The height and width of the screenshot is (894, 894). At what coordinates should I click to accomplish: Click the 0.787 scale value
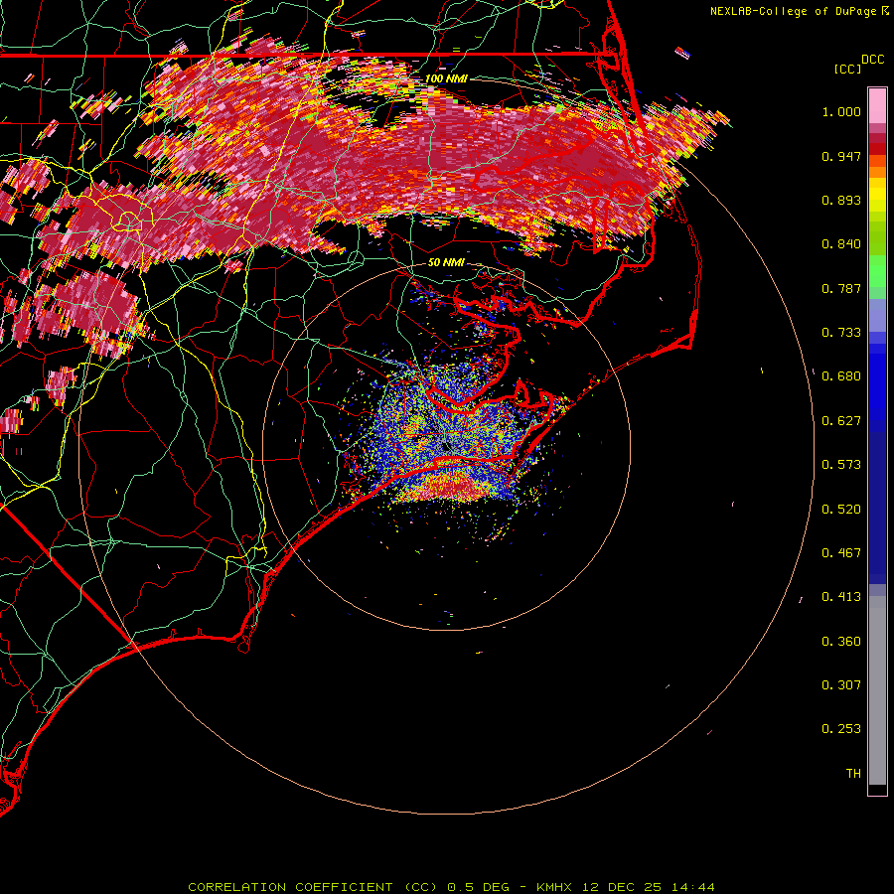pyautogui.click(x=841, y=288)
